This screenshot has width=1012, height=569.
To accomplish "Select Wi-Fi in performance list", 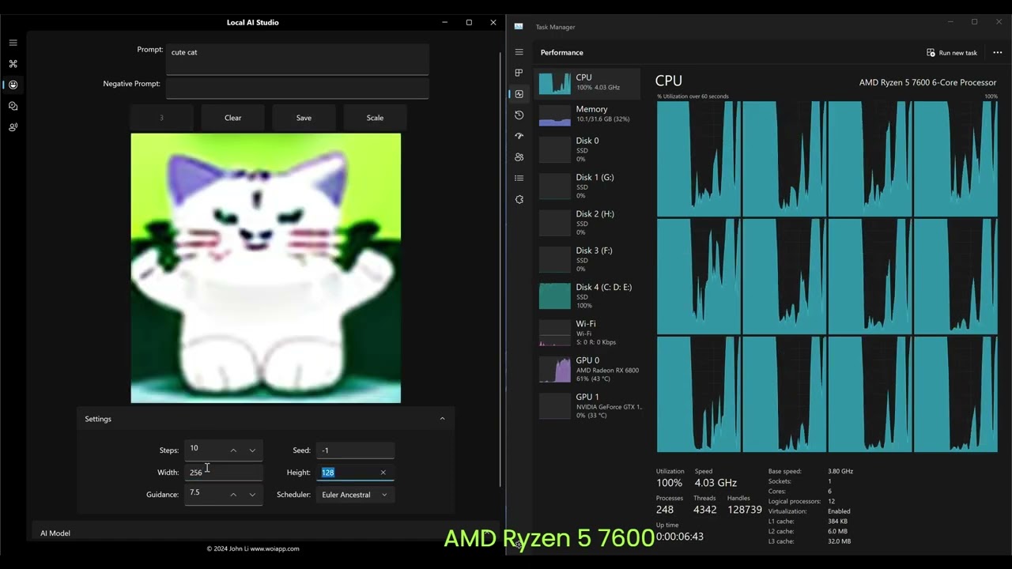I will coord(588,333).
